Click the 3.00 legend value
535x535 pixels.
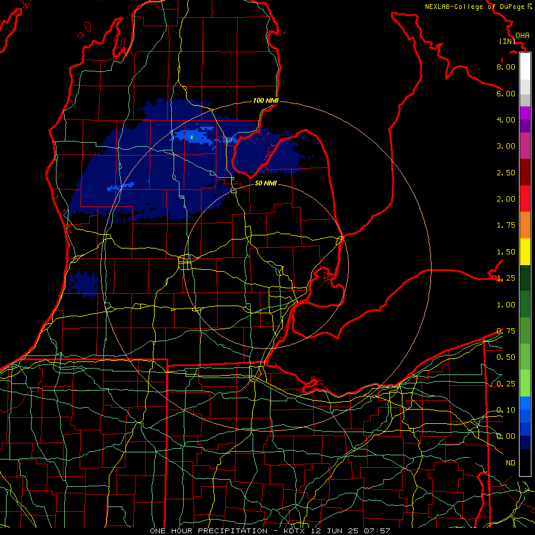[x=506, y=146]
